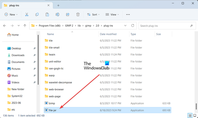Switch to details view icon in status bar

190,115
